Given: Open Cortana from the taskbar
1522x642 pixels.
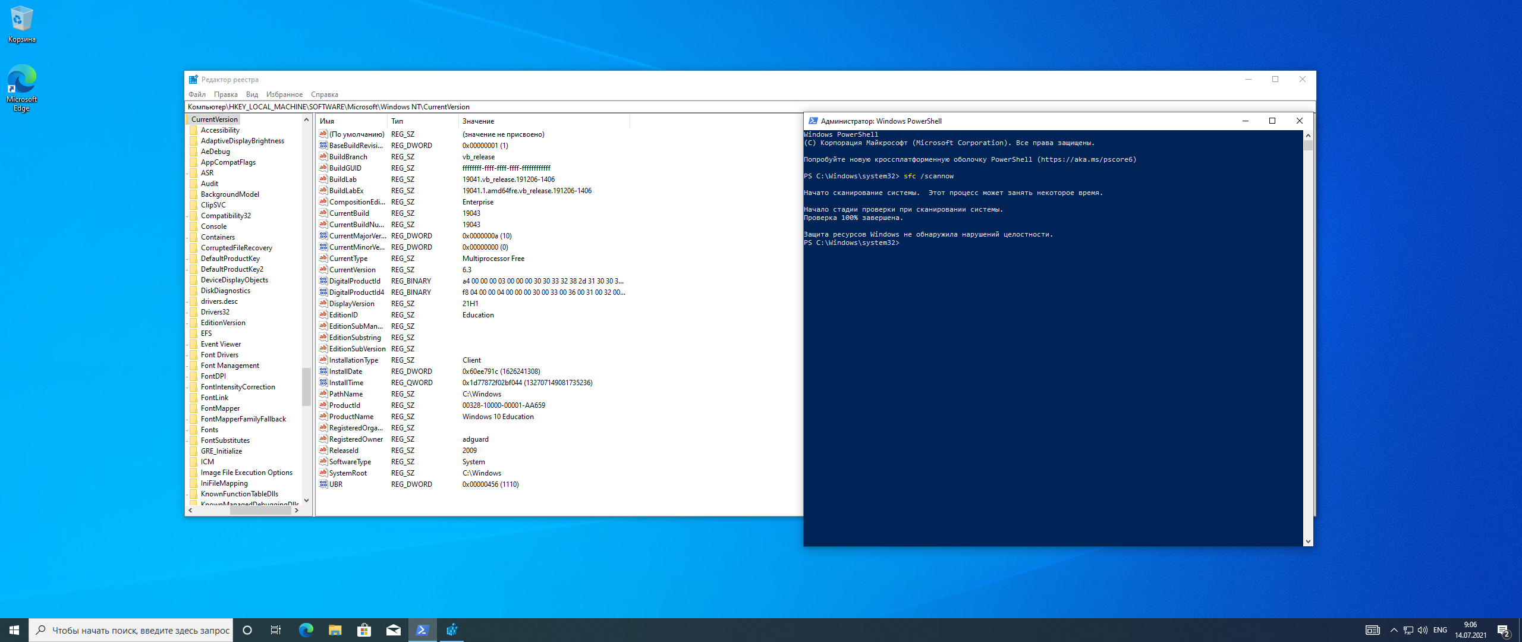Looking at the screenshot, I should point(247,630).
